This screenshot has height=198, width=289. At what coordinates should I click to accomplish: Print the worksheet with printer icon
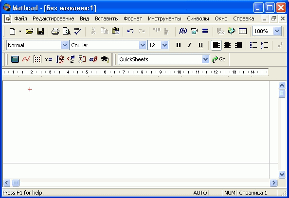[55, 31]
